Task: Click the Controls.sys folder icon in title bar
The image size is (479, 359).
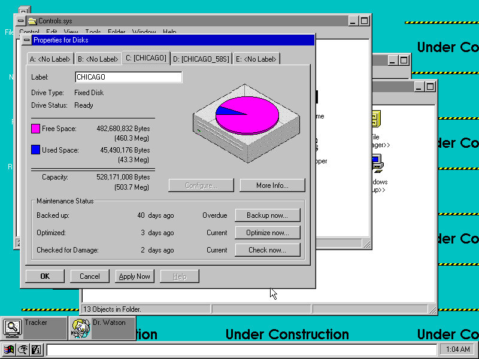Action: 32,21
